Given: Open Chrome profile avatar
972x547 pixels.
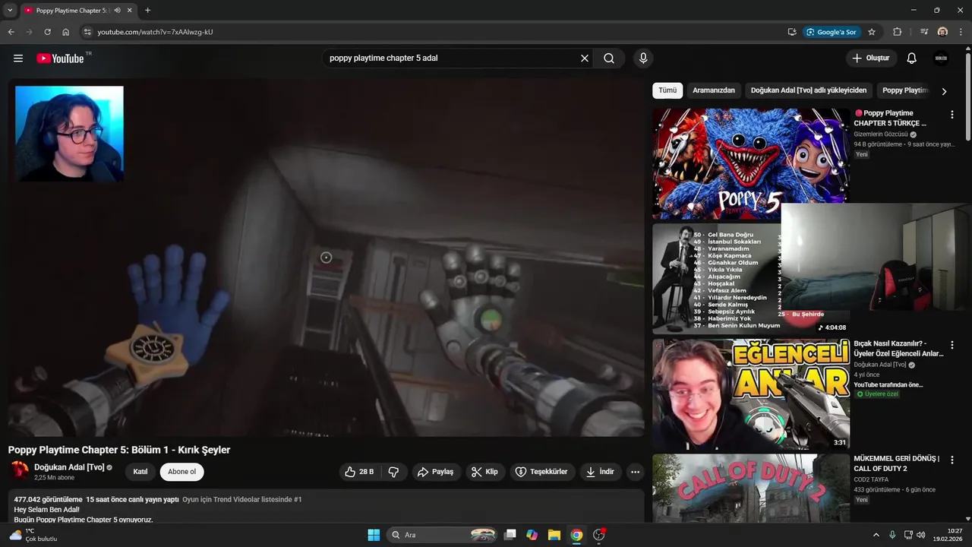Looking at the screenshot, I should 942,32.
